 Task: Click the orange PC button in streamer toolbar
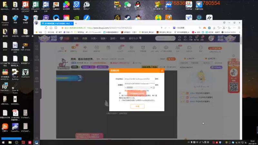point(215,48)
